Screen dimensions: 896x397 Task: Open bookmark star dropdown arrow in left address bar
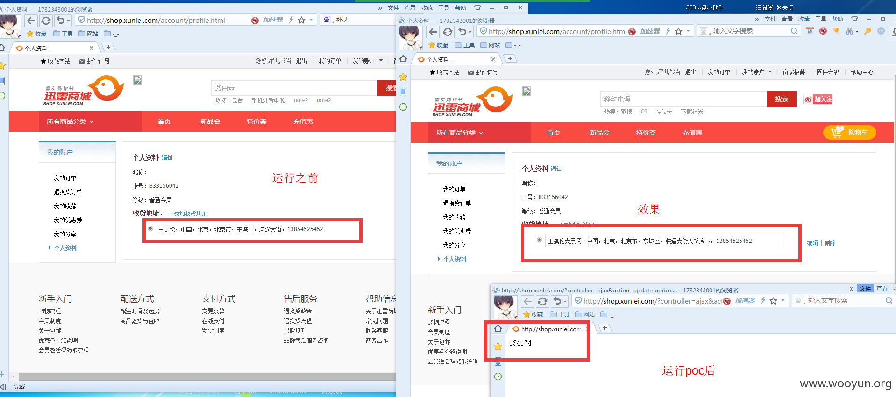click(x=311, y=20)
